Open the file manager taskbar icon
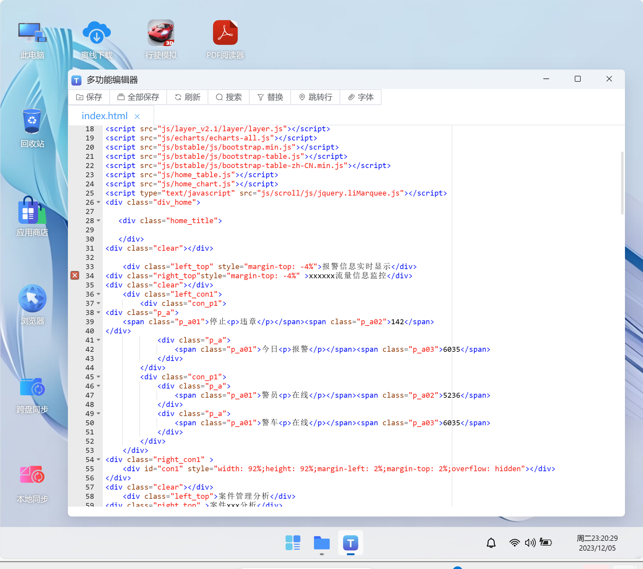This screenshot has width=643, height=569. [321, 543]
